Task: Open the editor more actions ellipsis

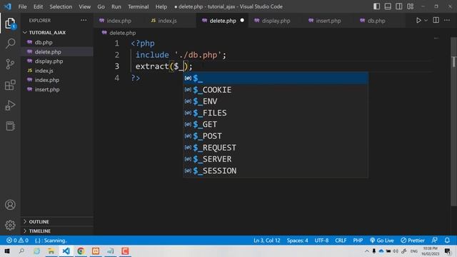Action: (x=447, y=21)
